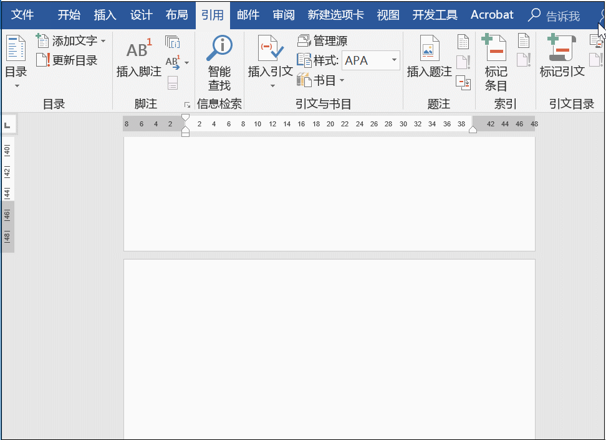Expand 添加文字 dropdown arrow

103,40
